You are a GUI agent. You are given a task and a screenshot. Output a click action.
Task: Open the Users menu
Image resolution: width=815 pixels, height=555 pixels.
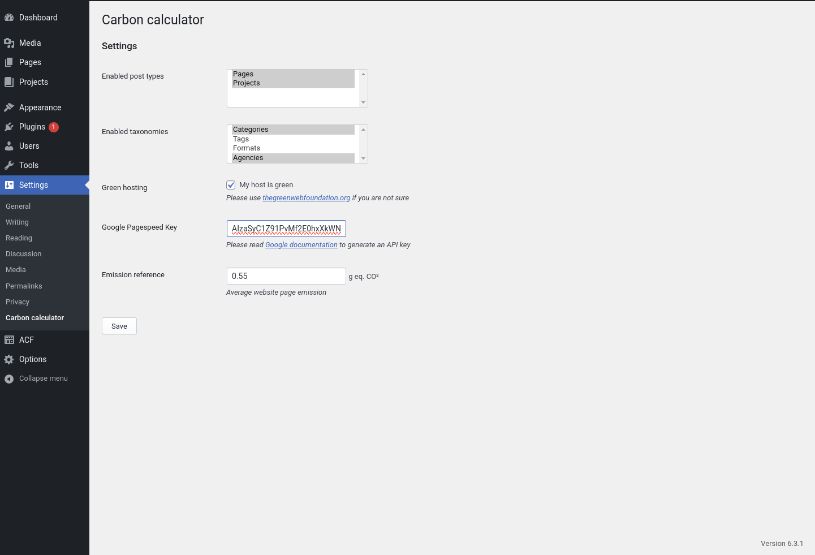[45, 146]
